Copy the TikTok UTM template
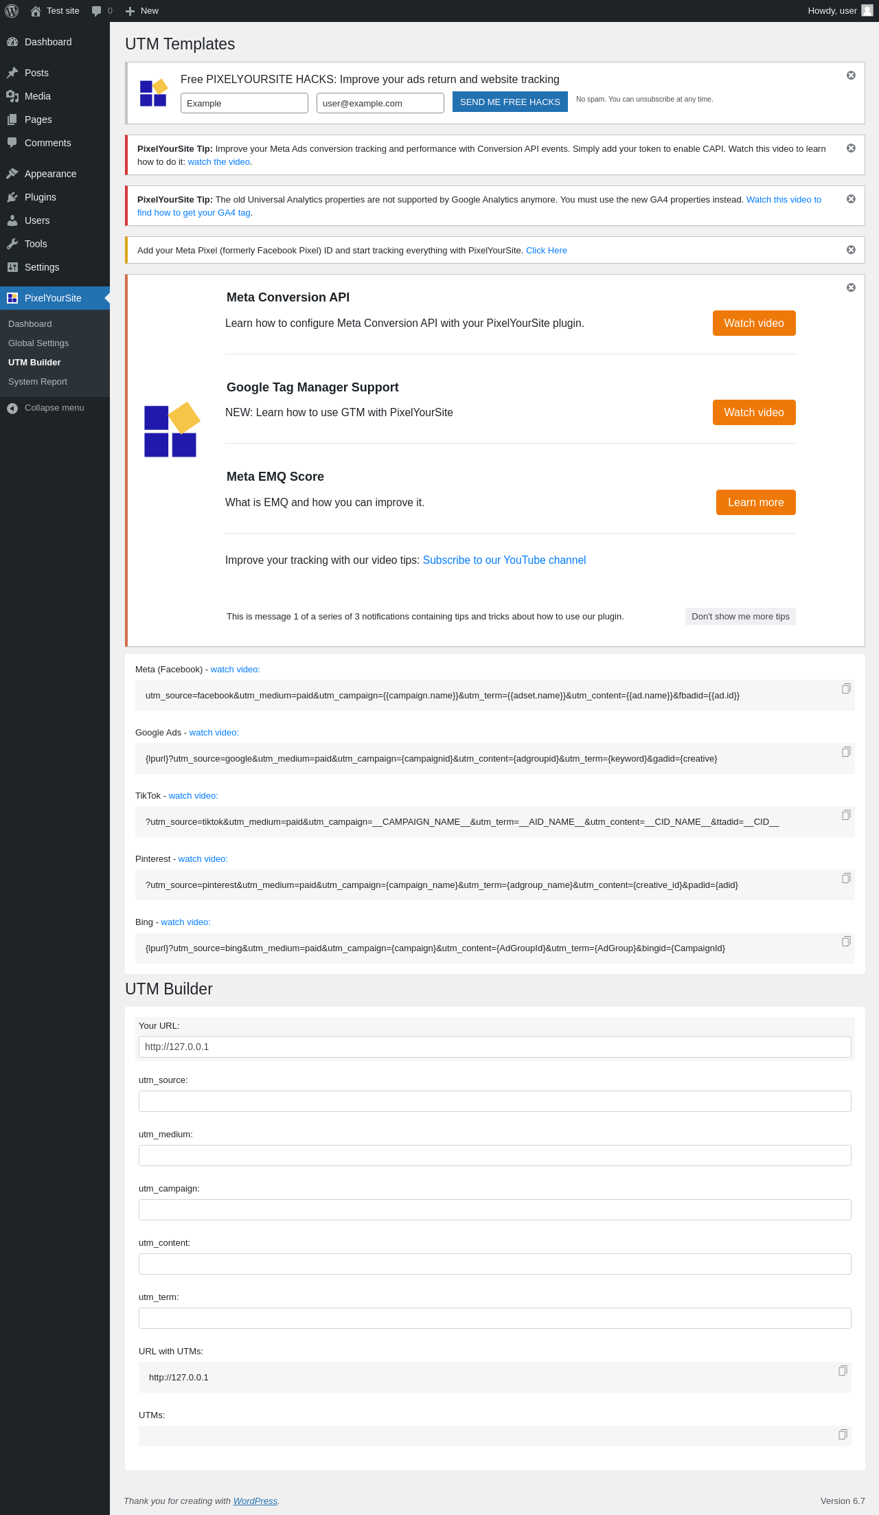The image size is (879, 1515). 846,815
